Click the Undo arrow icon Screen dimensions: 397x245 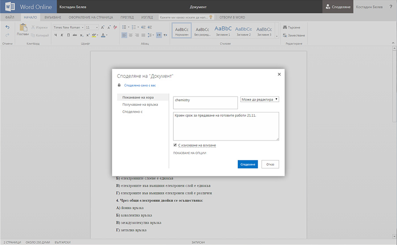coord(7,27)
